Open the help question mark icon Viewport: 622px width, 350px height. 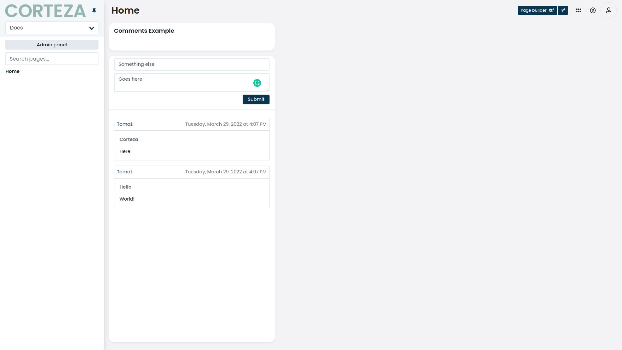click(593, 10)
